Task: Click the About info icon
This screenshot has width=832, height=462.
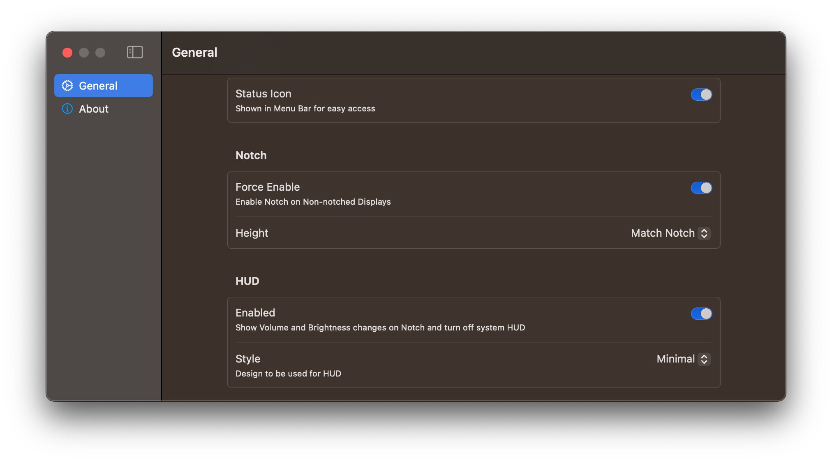Action: 67,109
